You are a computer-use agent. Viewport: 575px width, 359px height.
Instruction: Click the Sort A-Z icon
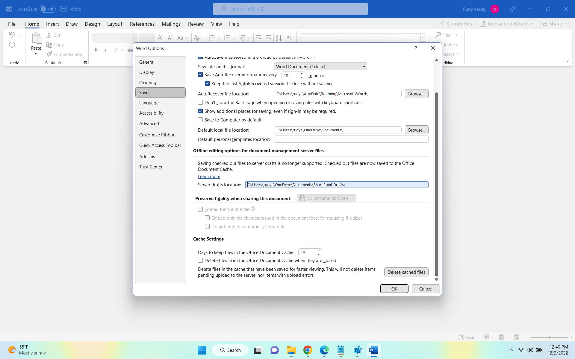[279, 38]
